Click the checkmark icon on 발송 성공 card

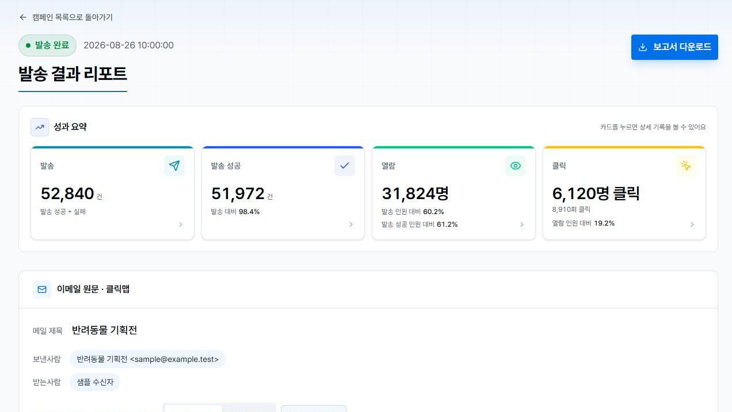point(345,166)
